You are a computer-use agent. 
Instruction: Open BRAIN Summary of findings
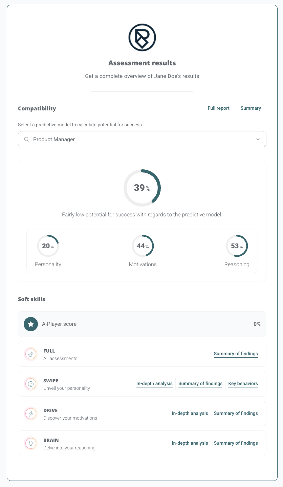point(236,443)
